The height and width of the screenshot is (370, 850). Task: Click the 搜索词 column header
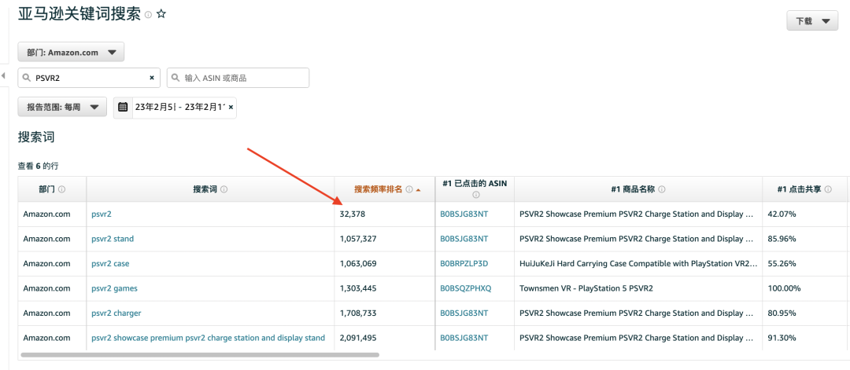click(210, 189)
